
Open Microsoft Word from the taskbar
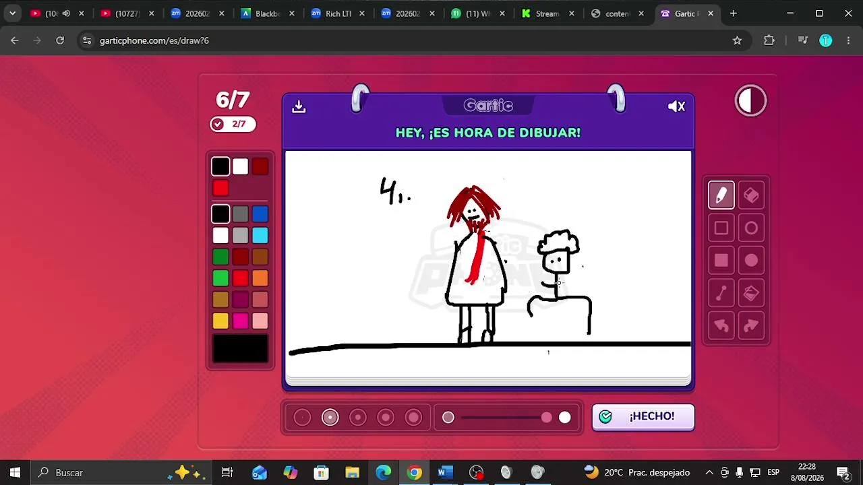pyautogui.click(x=445, y=473)
